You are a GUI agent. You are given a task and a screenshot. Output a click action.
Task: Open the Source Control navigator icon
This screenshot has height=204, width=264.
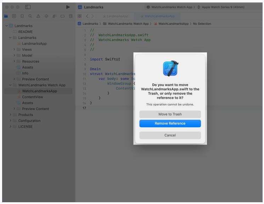(x=14, y=16)
